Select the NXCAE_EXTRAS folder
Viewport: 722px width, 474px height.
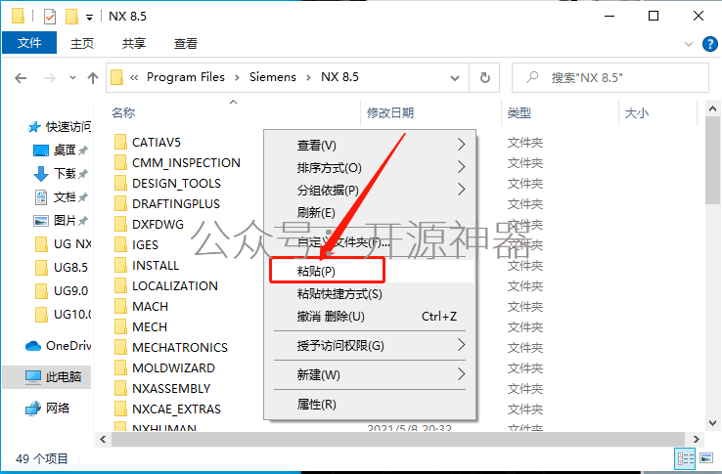coord(176,409)
